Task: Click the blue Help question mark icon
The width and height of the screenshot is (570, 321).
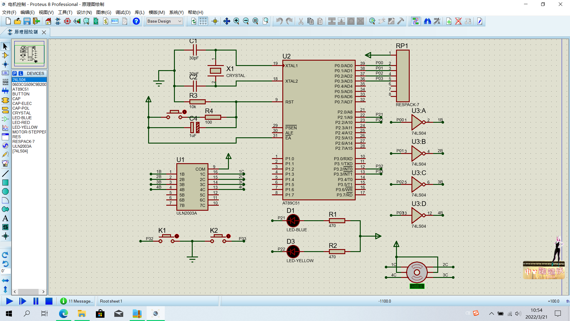Action: click(136, 21)
